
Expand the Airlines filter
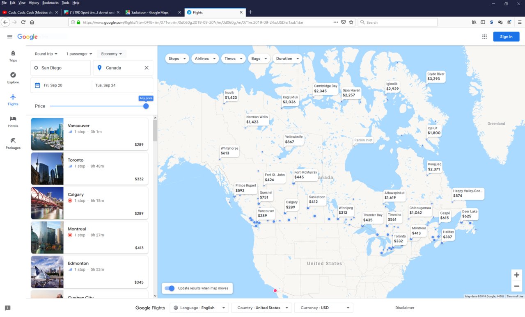point(205,59)
